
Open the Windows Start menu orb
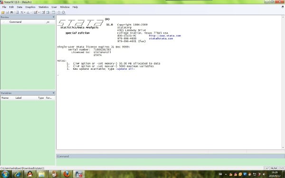(x=5, y=174)
